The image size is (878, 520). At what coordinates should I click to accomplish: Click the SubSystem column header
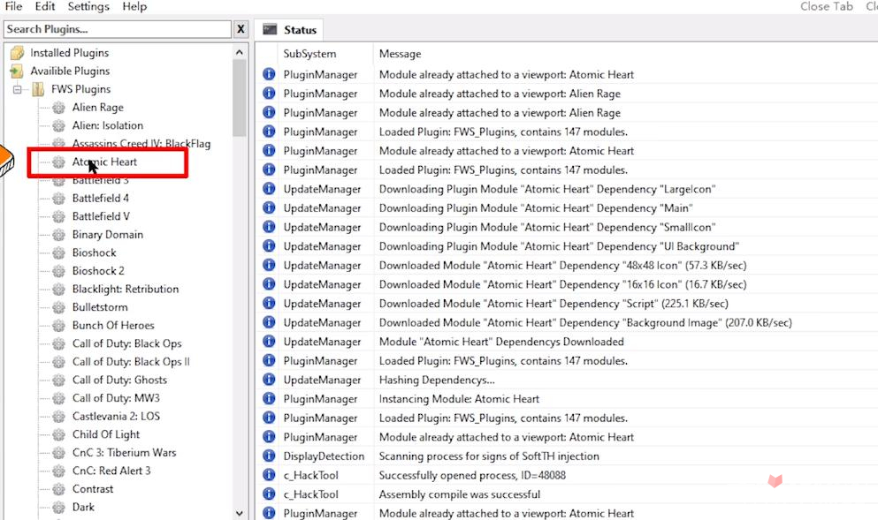coord(309,54)
